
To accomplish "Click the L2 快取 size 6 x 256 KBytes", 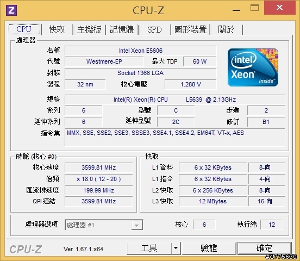I will (x=213, y=190).
